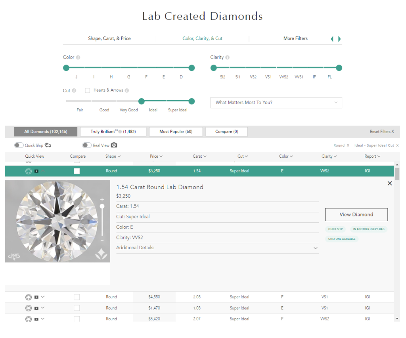Click the Cut info icon
The width and height of the screenshot is (406, 338).
[x=75, y=90]
